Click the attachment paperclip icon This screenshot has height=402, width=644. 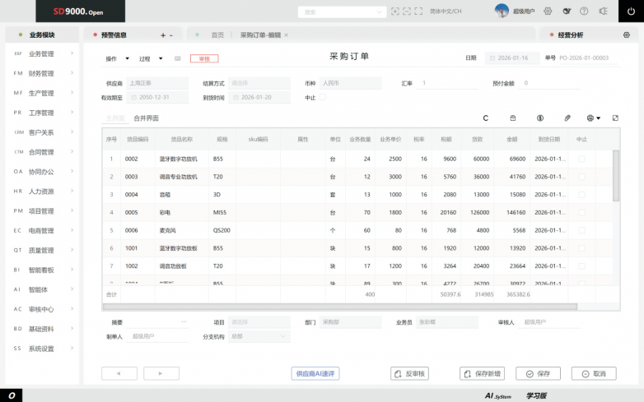567,118
